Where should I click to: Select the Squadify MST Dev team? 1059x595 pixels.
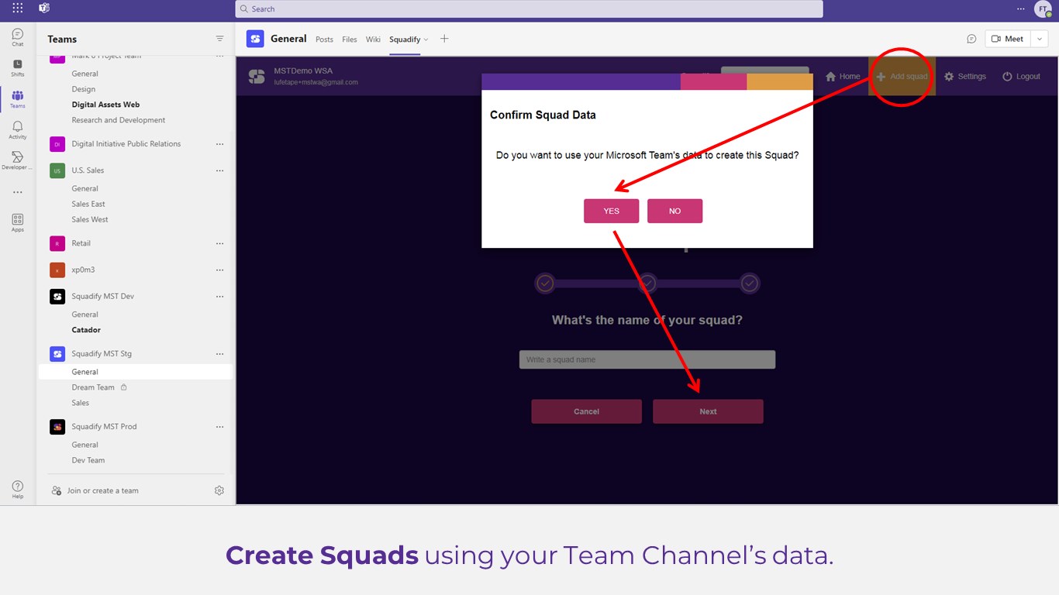(103, 296)
